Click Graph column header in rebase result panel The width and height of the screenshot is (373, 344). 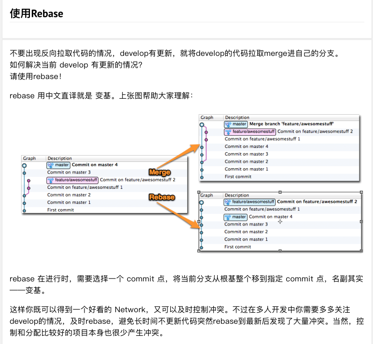pos(206,195)
